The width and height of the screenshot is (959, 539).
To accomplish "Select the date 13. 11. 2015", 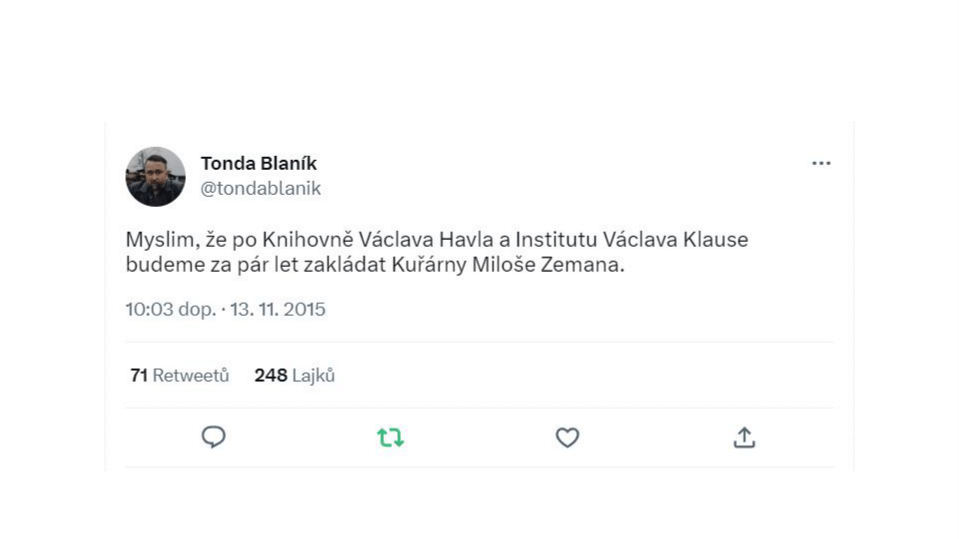I will (x=278, y=309).
